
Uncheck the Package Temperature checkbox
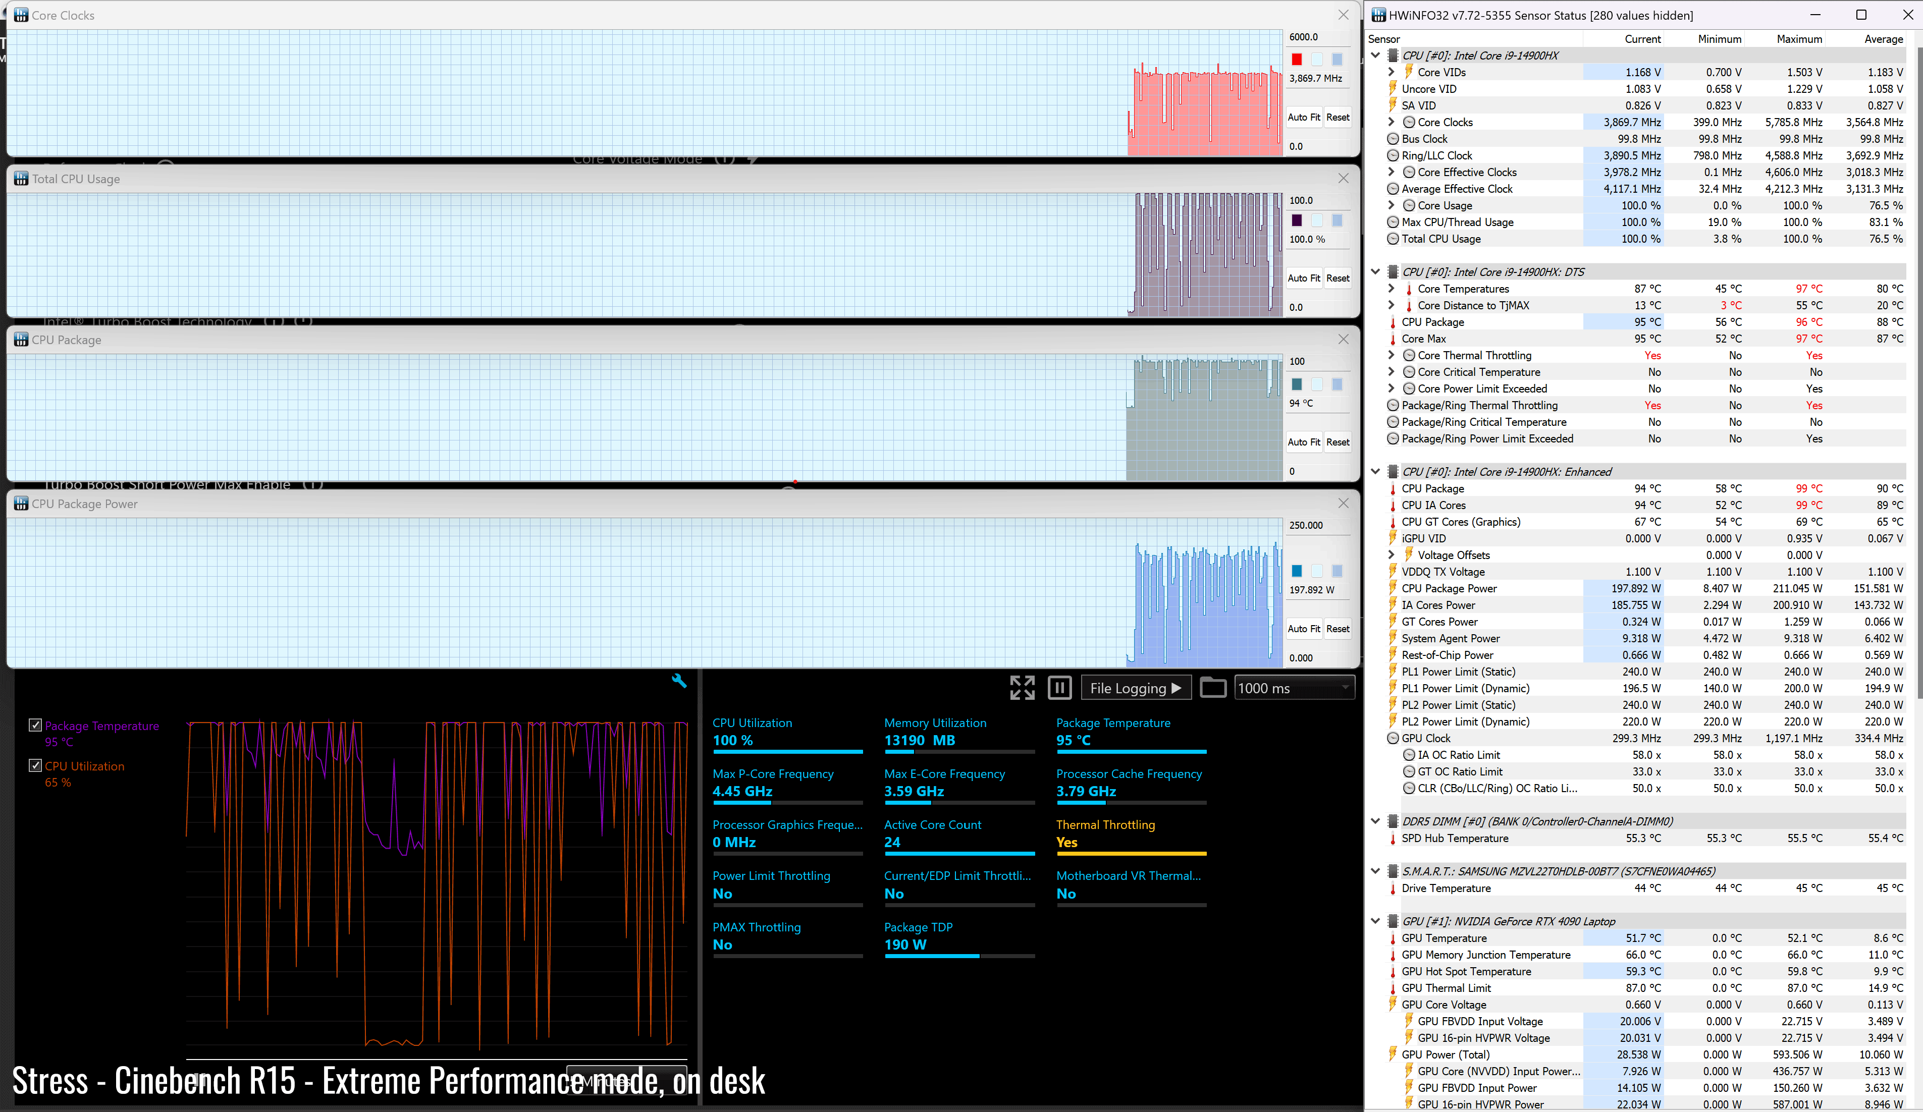(35, 726)
